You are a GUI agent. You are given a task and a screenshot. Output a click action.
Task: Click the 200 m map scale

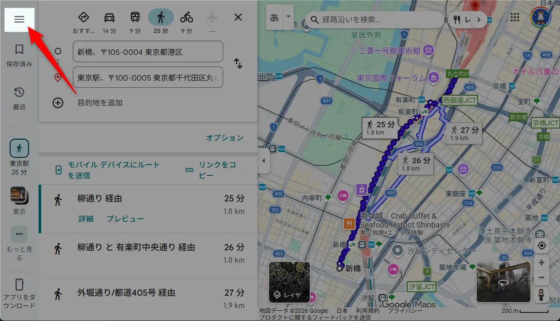[525, 311]
